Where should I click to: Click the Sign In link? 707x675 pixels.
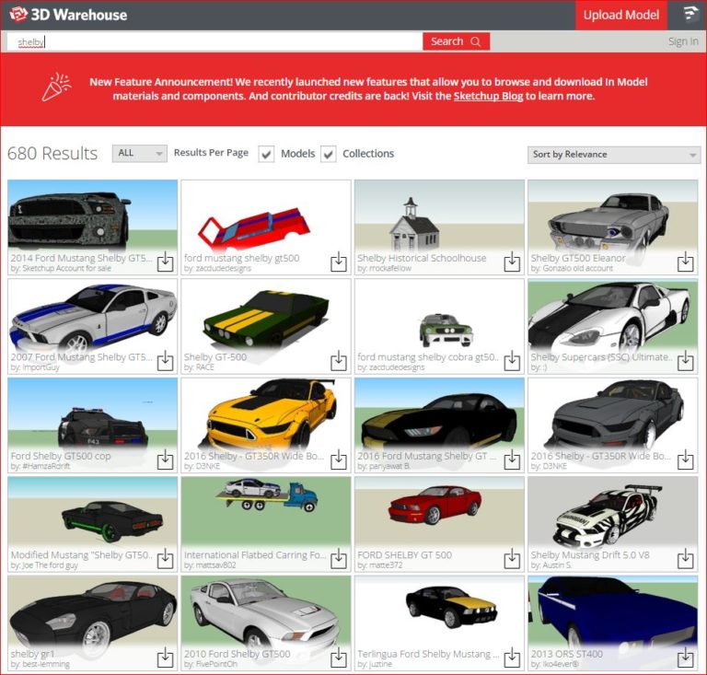coord(683,41)
